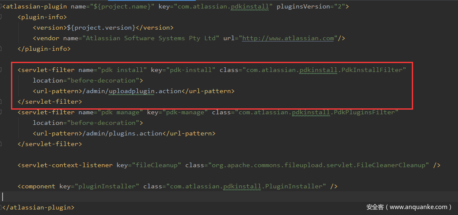Collapse the pdk install servlet-filter fold marker
458x215 pixels.
pos(1,70)
